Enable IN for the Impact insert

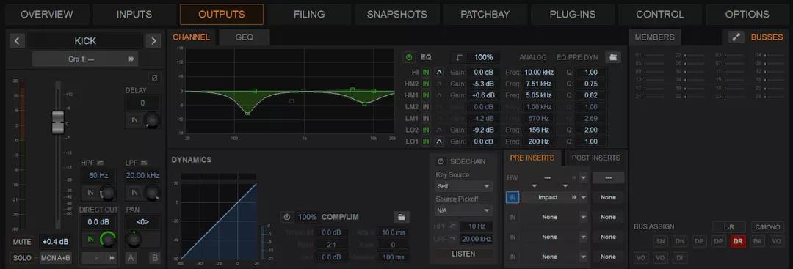tap(513, 197)
